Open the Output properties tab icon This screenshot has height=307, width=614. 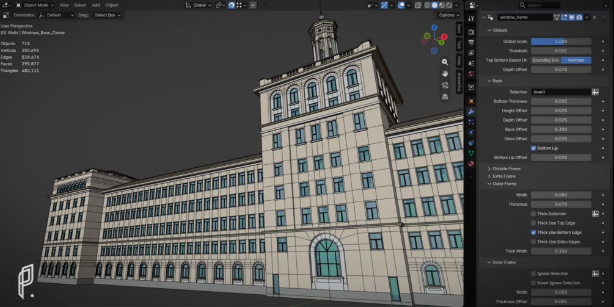pos(471,42)
